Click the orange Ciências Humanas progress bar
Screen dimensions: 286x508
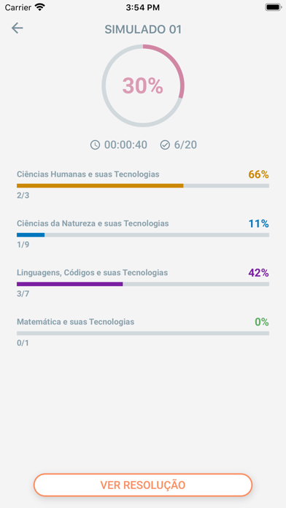pos(143,185)
